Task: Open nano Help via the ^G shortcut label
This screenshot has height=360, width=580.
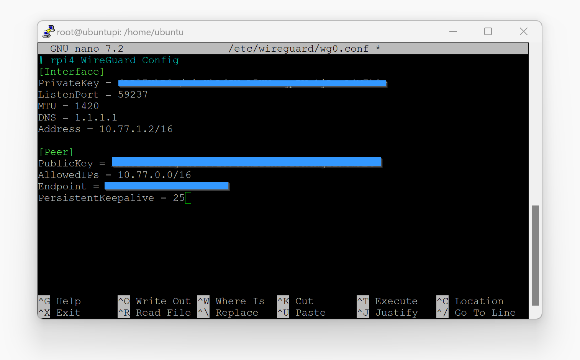Action: click(x=59, y=301)
